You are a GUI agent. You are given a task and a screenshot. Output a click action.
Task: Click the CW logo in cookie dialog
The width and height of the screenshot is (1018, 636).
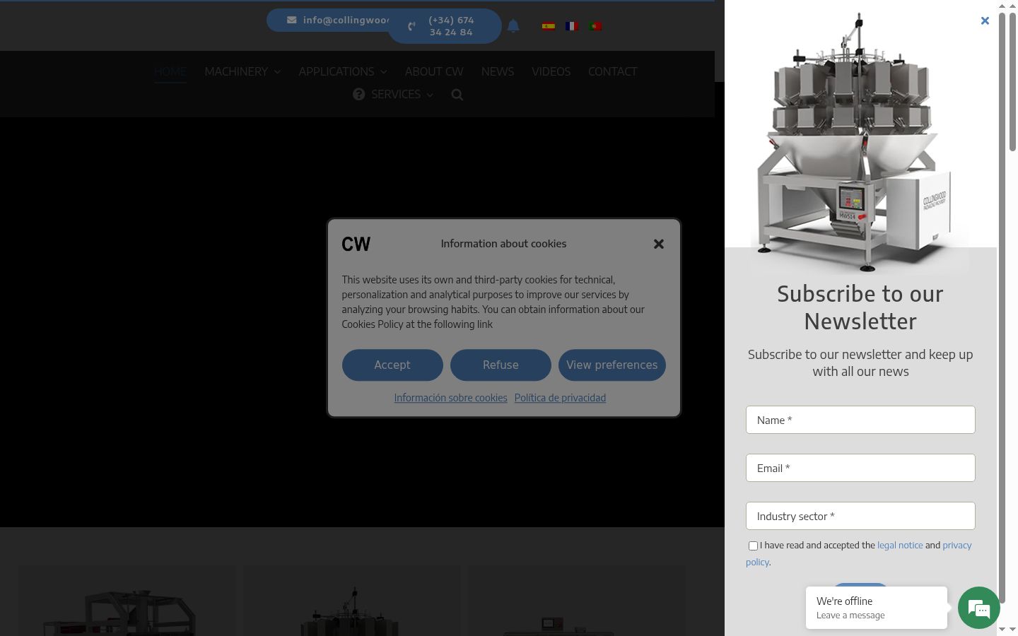(356, 244)
